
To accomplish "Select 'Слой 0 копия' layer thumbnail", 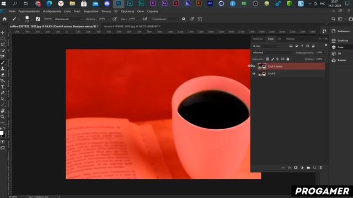I will click(x=262, y=66).
